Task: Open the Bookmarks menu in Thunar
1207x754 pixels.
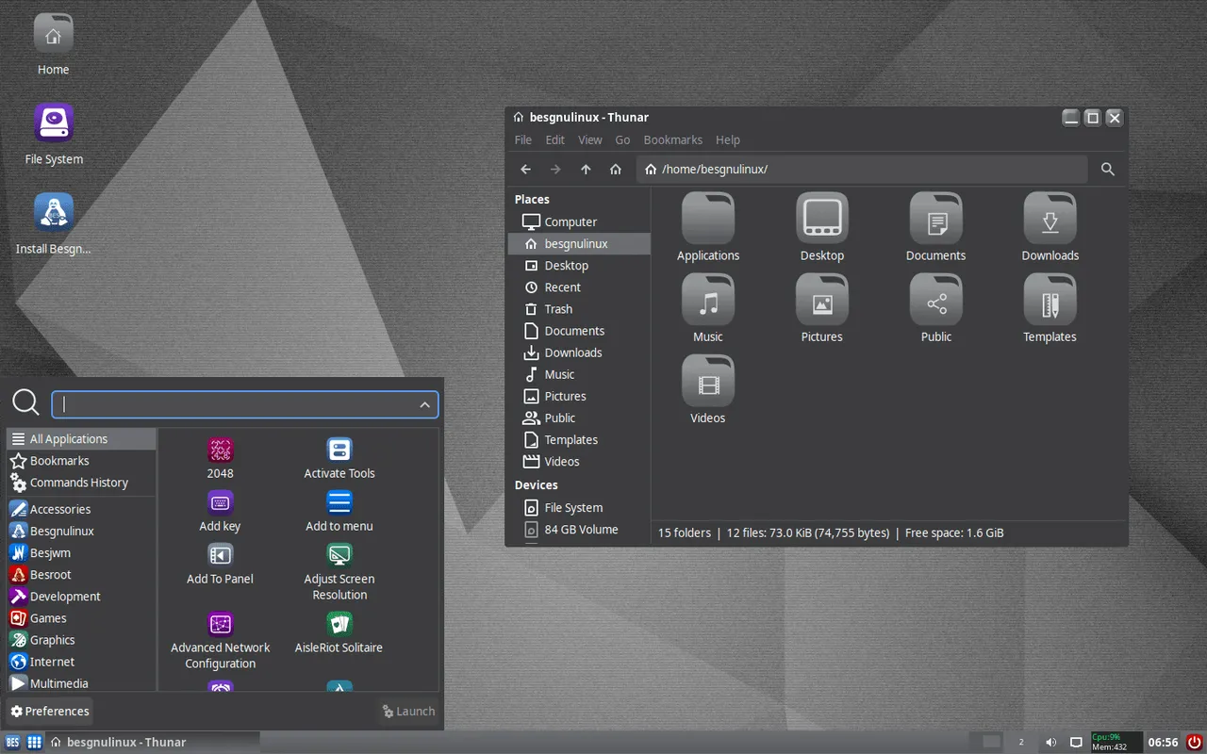Action: (x=672, y=139)
